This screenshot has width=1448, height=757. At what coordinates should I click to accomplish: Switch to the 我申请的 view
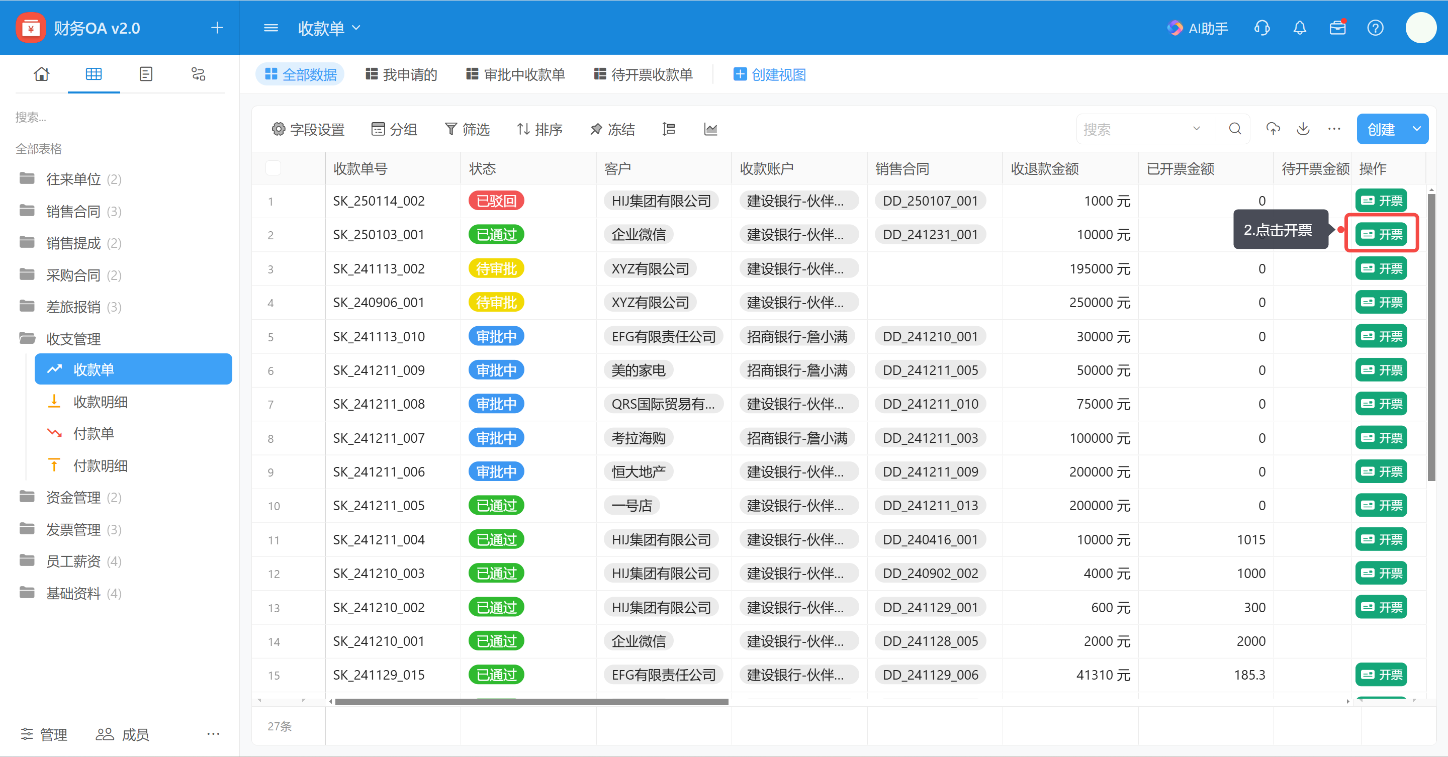pyautogui.click(x=401, y=74)
